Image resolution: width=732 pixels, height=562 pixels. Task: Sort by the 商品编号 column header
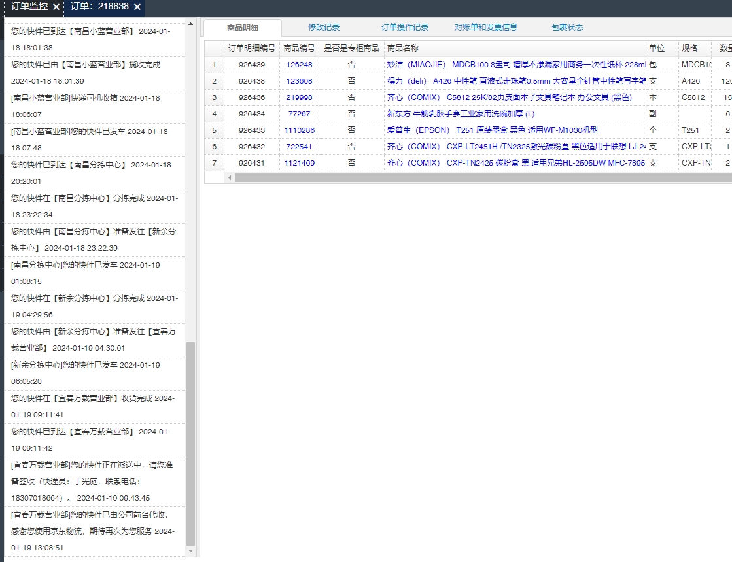point(299,48)
